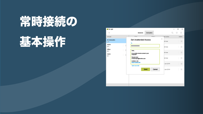Screen dimensions: 203x114
Task: Follow the Allow Access Link hyperlink
Action: click(136, 62)
